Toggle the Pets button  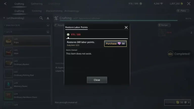pyautogui.click(x=183, y=11)
